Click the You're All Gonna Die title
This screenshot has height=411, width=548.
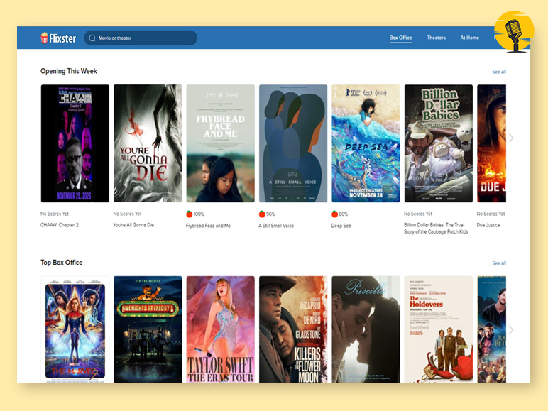(133, 225)
